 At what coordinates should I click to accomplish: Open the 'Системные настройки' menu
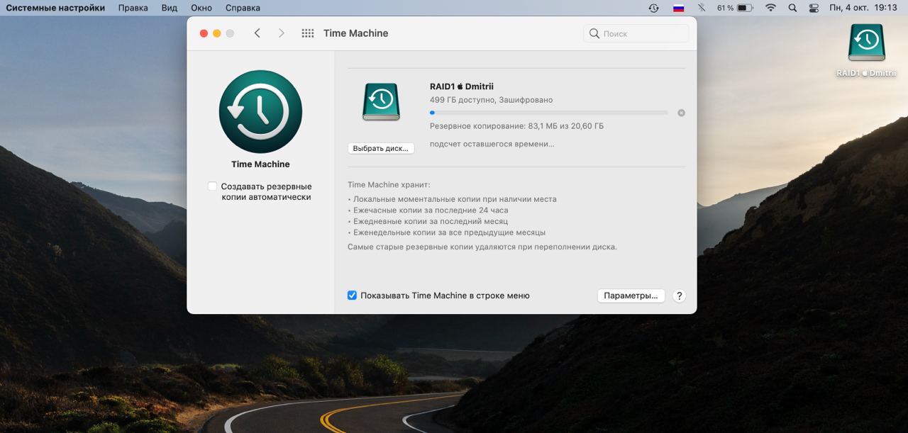[x=55, y=8]
